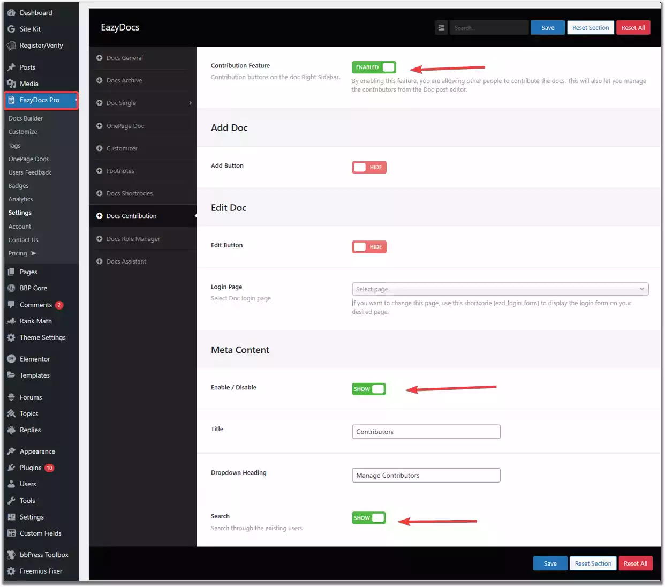The width and height of the screenshot is (665, 587).
Task: Toggle the Contribution Feature ENABLED switch
Action: point(374,67)
